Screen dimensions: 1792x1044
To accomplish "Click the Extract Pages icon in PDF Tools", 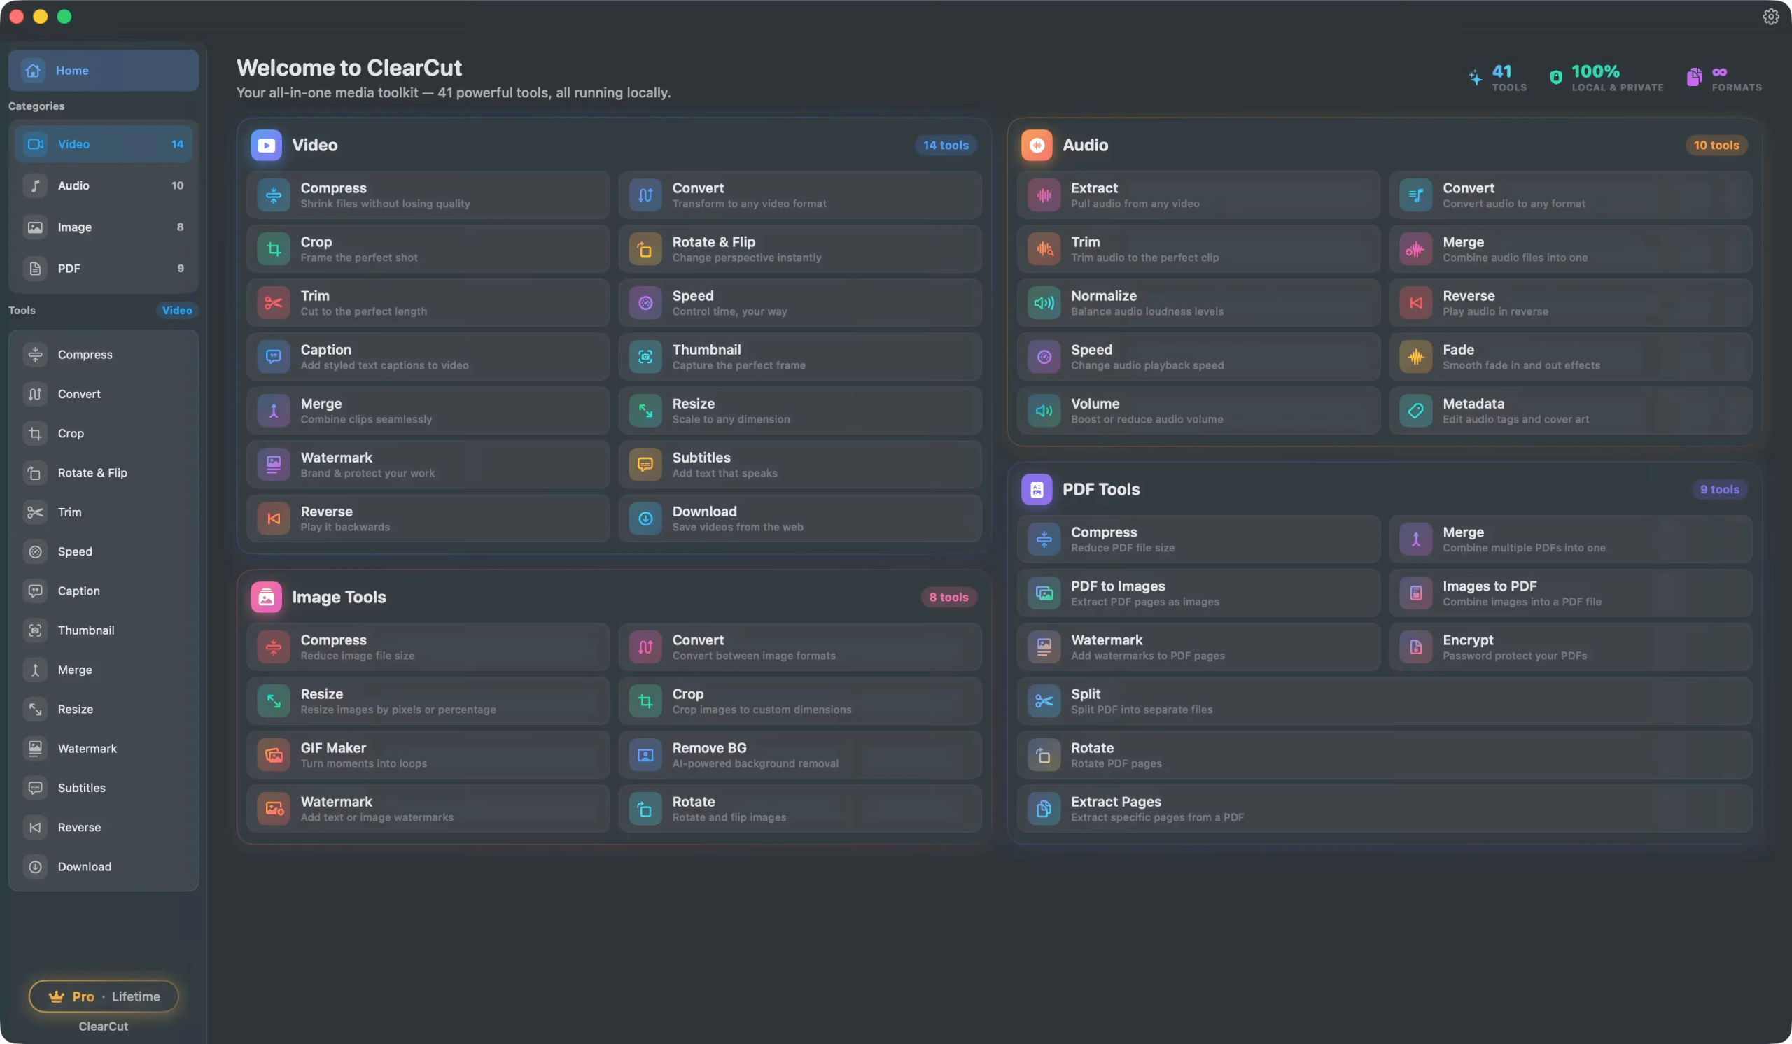I will click(x=1044, y=809).
